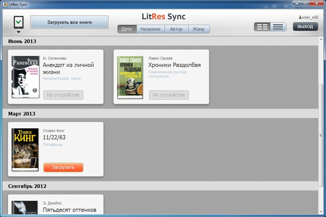326x217 pixels.
Task: Close the LitRes Sync window
Action: coord(317,3)
